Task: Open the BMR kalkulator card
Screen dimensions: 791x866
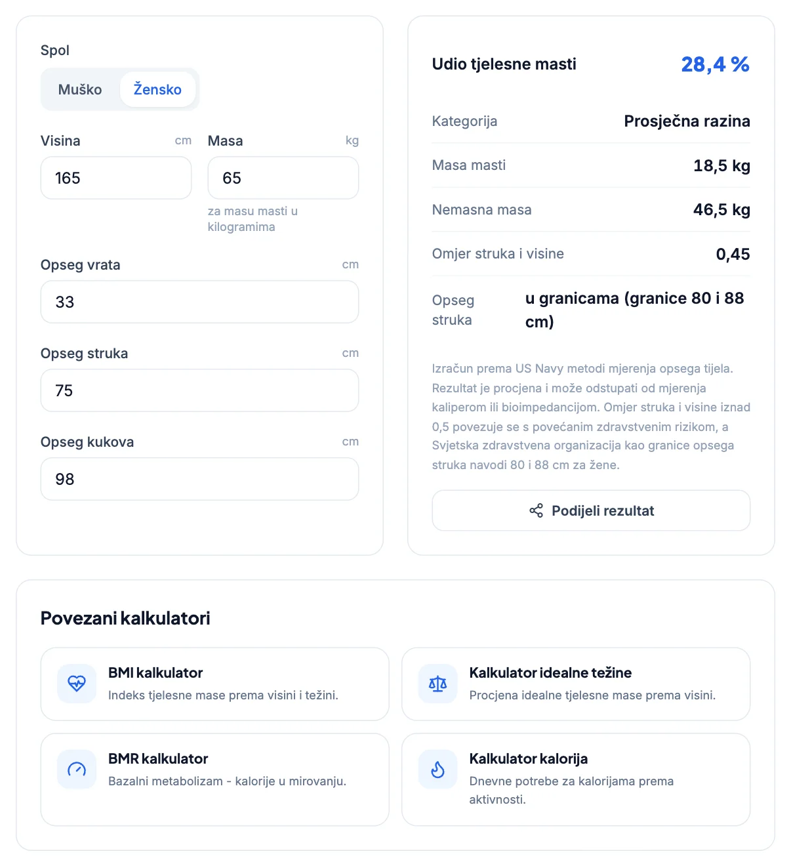Action: (215, 779)
